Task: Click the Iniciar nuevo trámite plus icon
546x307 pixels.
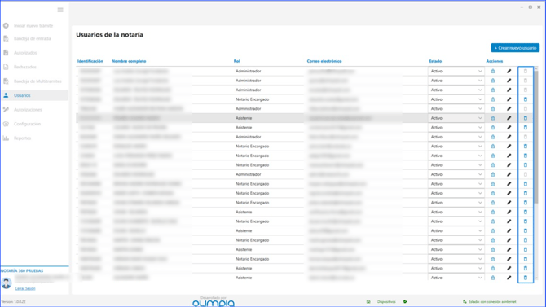Action: click(6, 25)
